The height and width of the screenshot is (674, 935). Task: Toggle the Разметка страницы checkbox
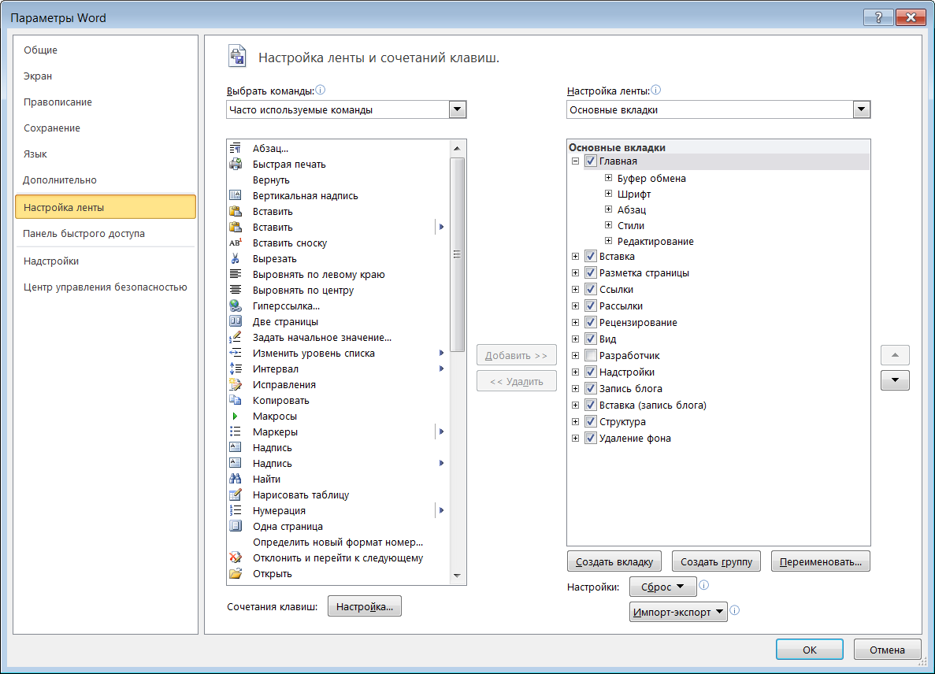coord(590,273)
